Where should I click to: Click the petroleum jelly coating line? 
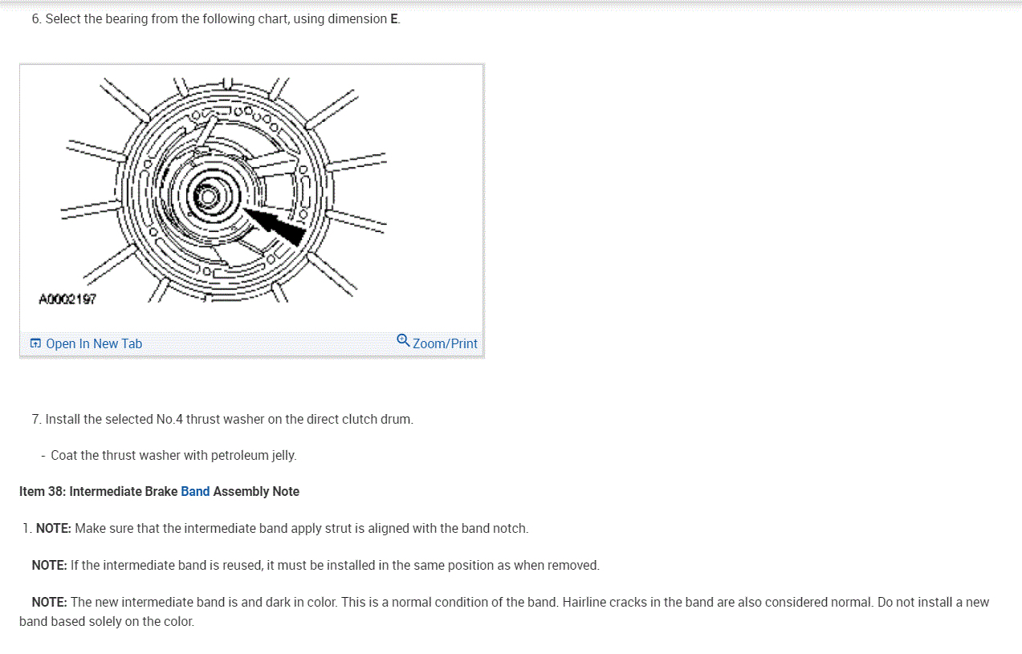click(169, 455)
